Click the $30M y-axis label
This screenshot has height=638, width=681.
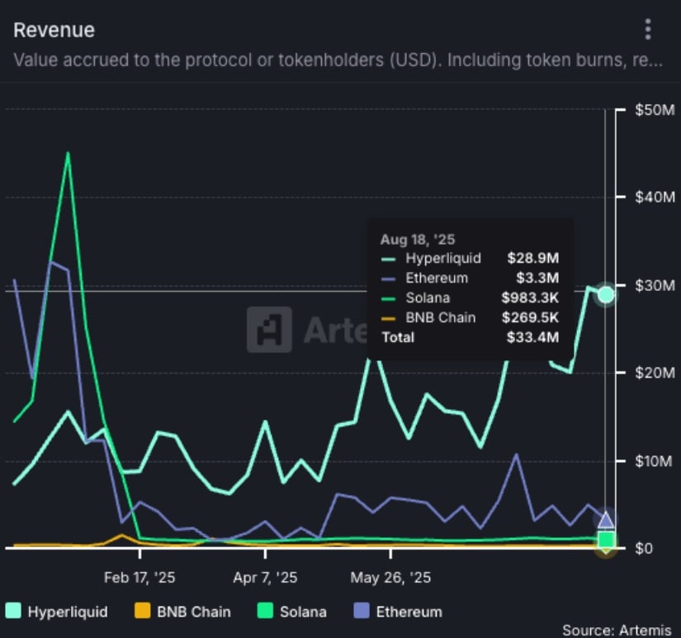[x=655, y=285]
